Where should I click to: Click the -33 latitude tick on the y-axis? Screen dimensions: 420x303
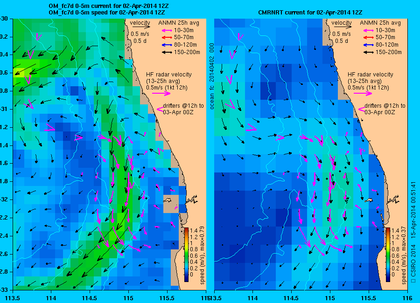pos(4,290)
